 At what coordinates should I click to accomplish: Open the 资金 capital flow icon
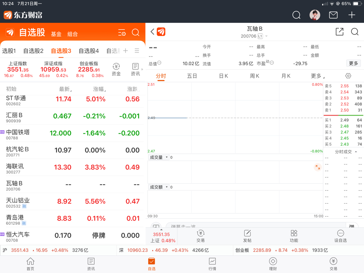[x=116, y=69]
